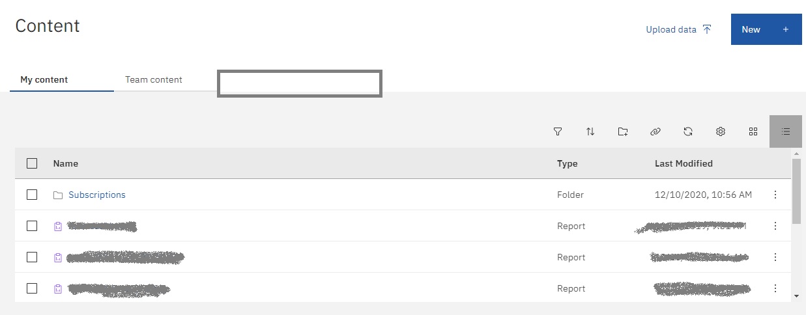Tick the checkbox of first report row
The image size is (806, 315).
click(x=32, y=226)
